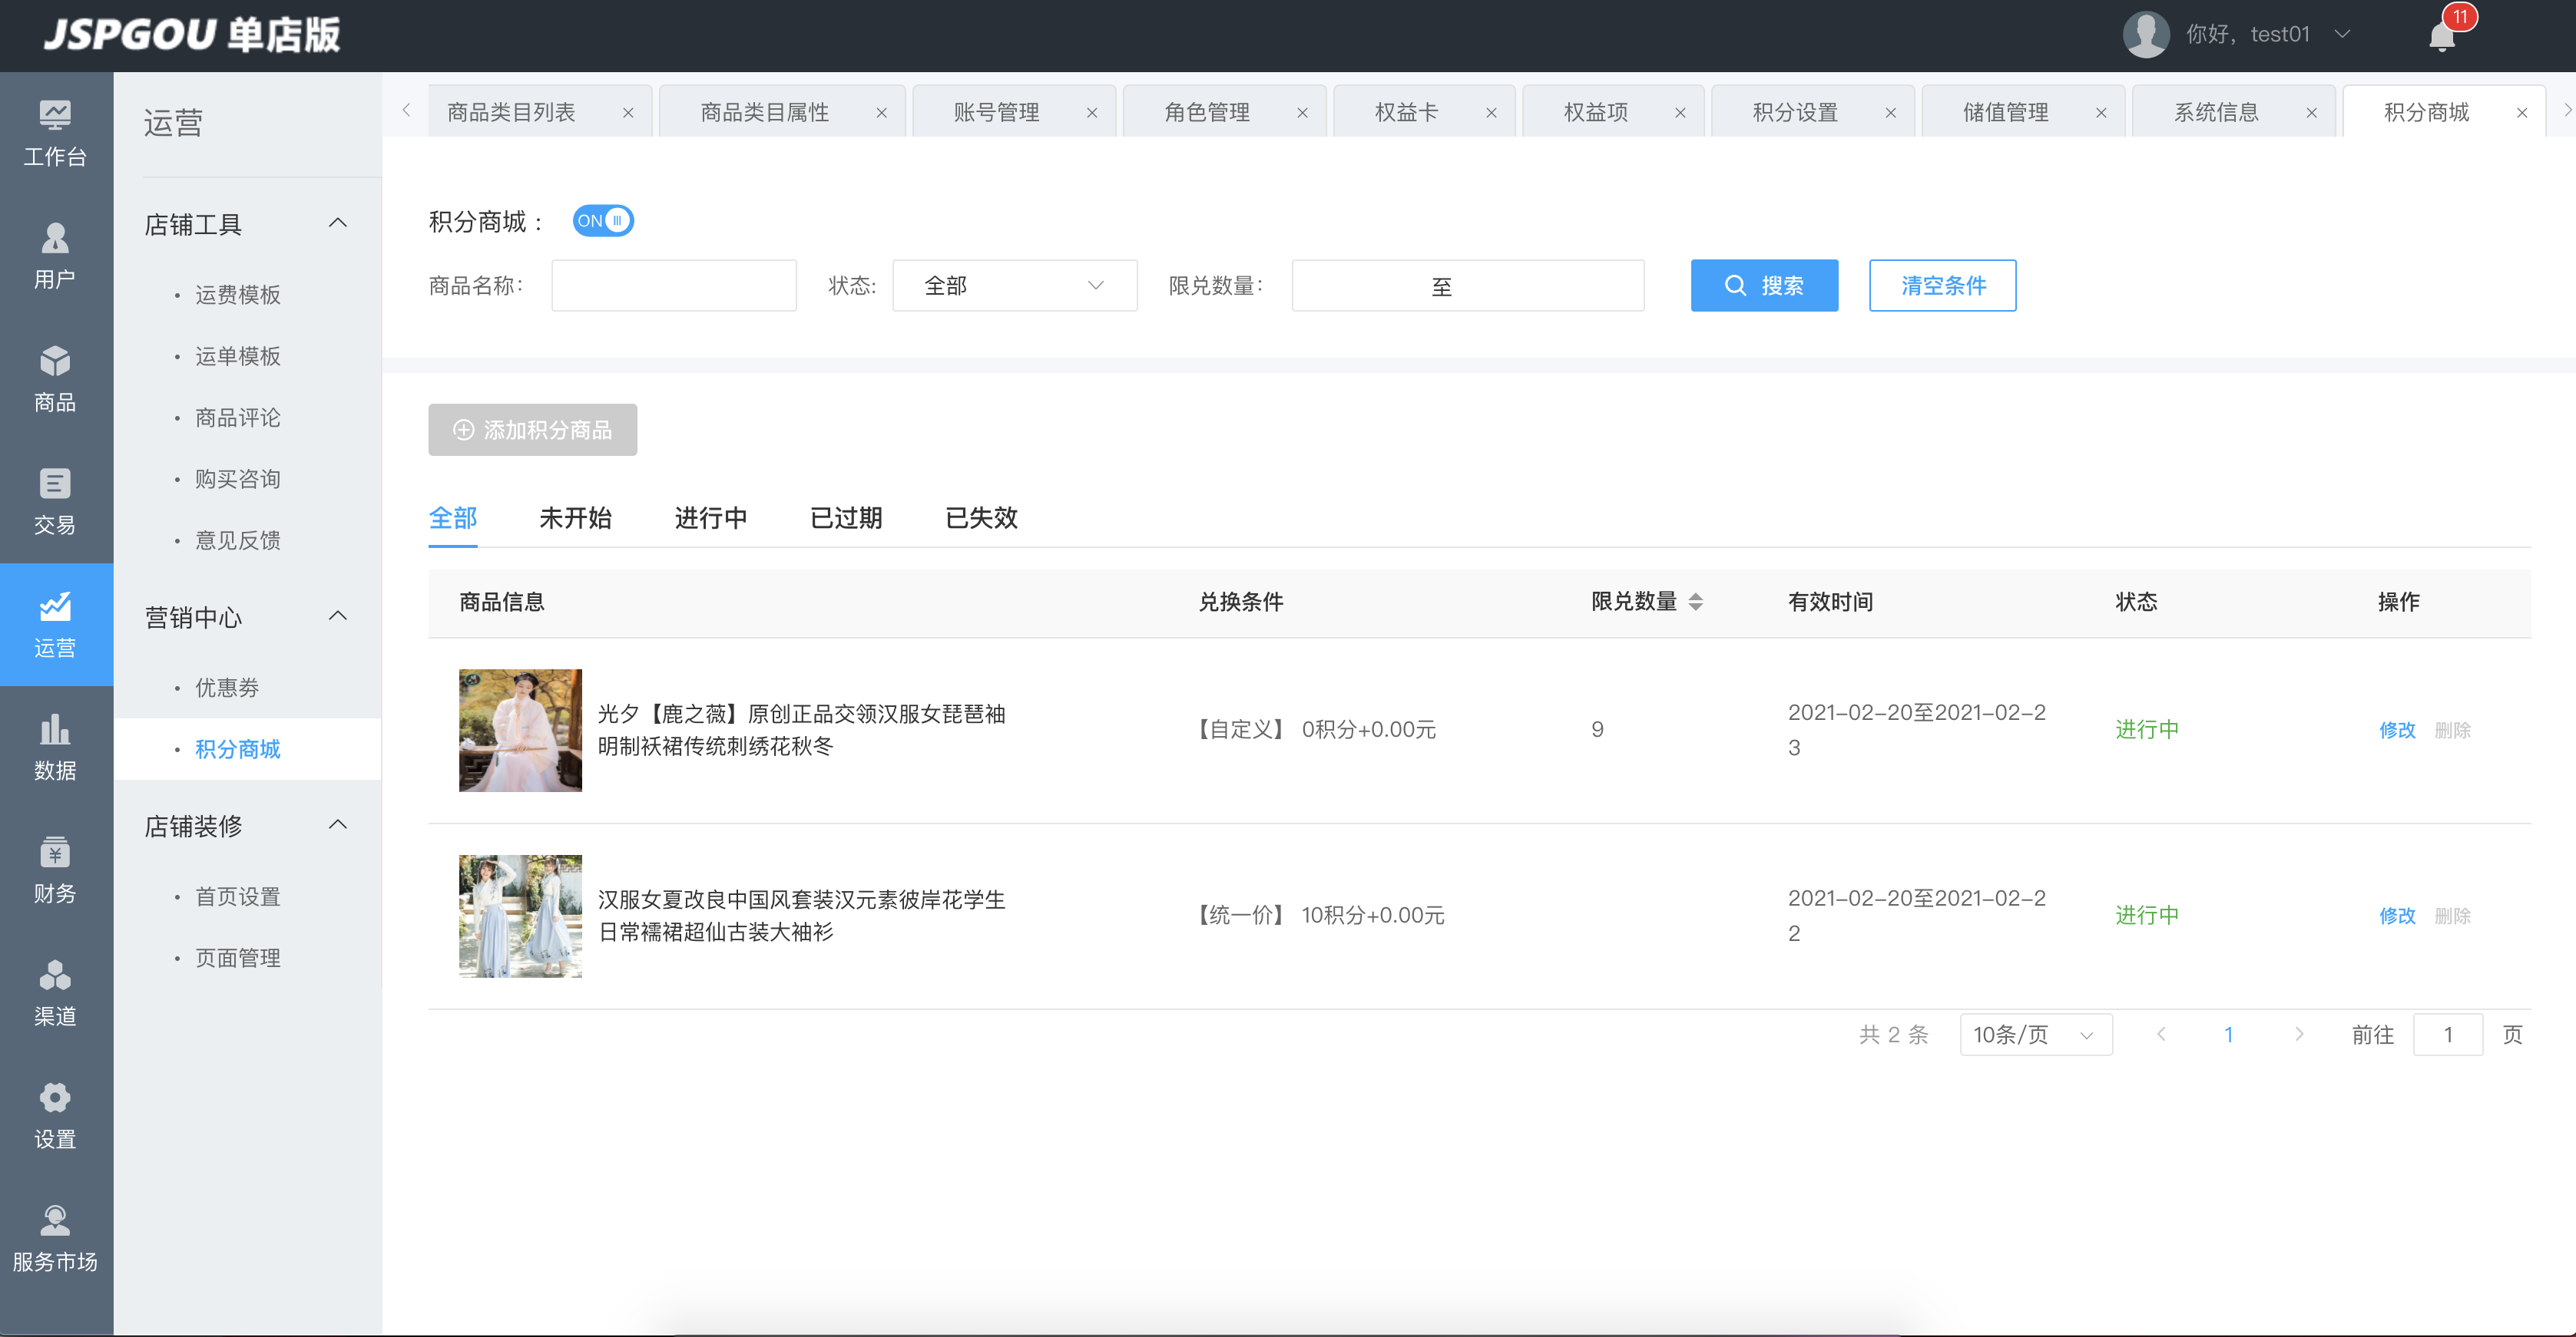2576x1337 pixels.
Task: Open 运单模板 in sidebar
Action: click(x=238, y=355)
